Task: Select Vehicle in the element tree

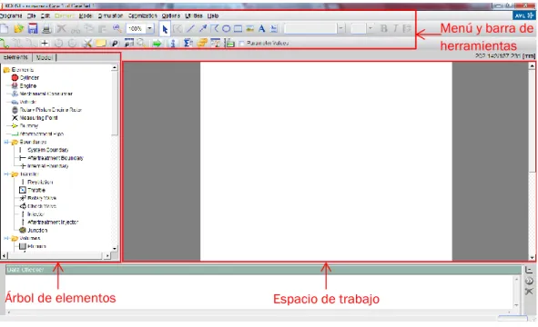Action: [28, 102]
